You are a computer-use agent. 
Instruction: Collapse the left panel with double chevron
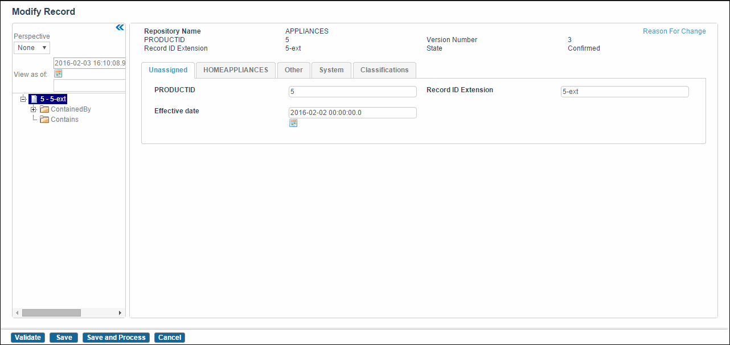point(120,27)
